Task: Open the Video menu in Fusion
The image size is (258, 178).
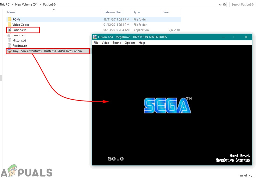Action: pyautogui.click(x=105, y=42)
